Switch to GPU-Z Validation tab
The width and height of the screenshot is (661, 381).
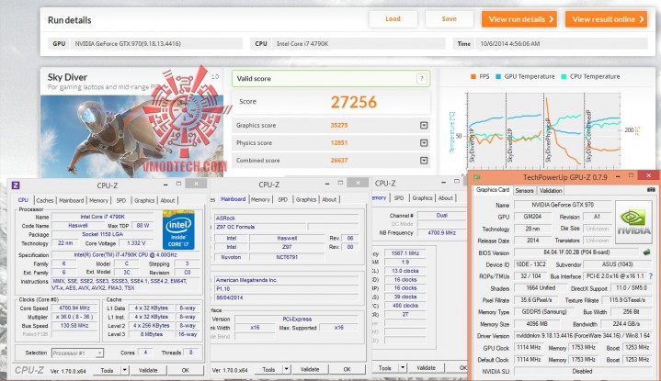pos(551,191)
